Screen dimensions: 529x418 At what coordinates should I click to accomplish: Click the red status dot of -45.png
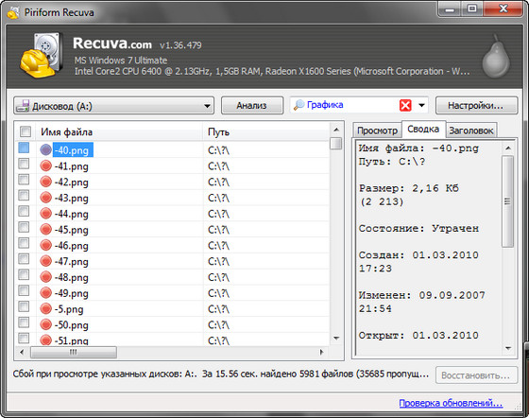tap(45, 229)
